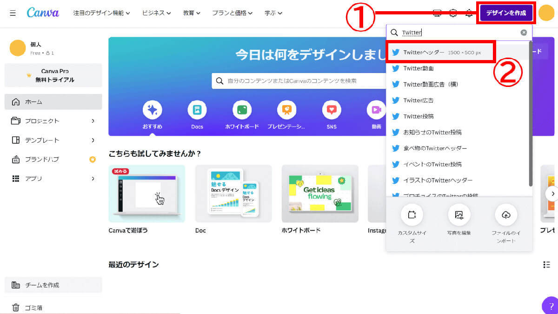Screen dimensions: 558x314
Task: Open the 個人 account switcher
Action: coord(53,48)
